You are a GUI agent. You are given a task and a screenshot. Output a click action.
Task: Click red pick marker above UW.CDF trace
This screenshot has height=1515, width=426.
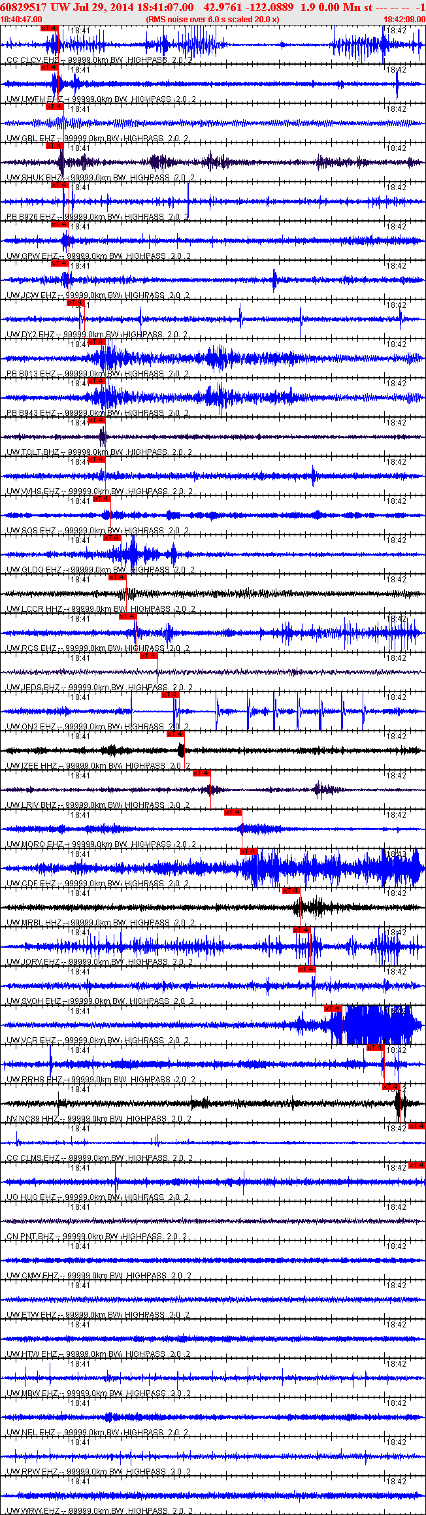click(x=249, y=852)
